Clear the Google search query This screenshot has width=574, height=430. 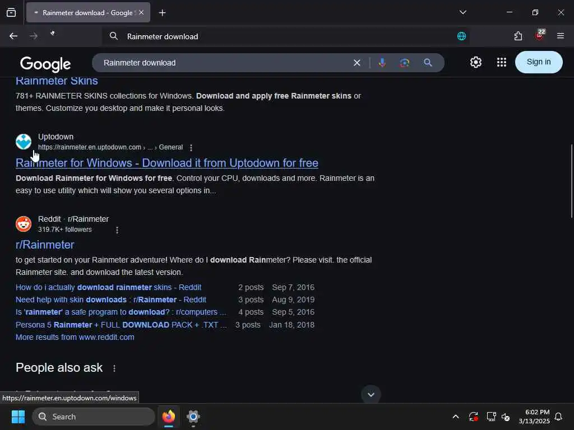pyautogui.click(x=357, y=63)
